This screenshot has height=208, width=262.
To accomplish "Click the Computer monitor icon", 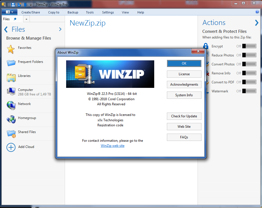I will coord(11,91).
